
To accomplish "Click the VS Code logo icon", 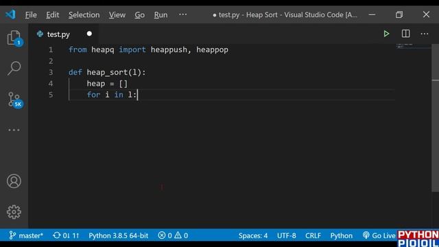I will [11, 14].
